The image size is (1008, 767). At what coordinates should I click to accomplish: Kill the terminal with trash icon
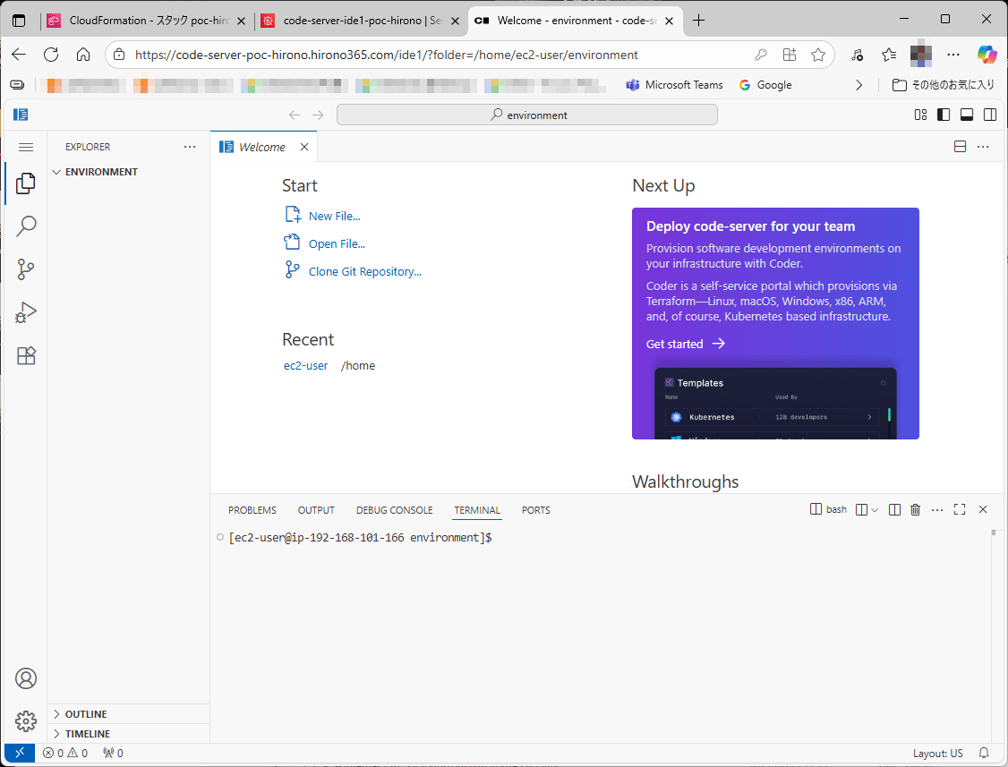[x=916, y=510]
